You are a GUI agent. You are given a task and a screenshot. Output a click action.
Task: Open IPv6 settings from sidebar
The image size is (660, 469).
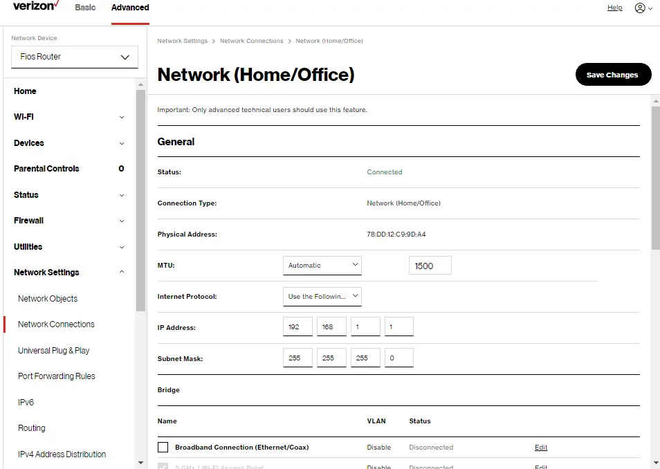tap(26, 402)
